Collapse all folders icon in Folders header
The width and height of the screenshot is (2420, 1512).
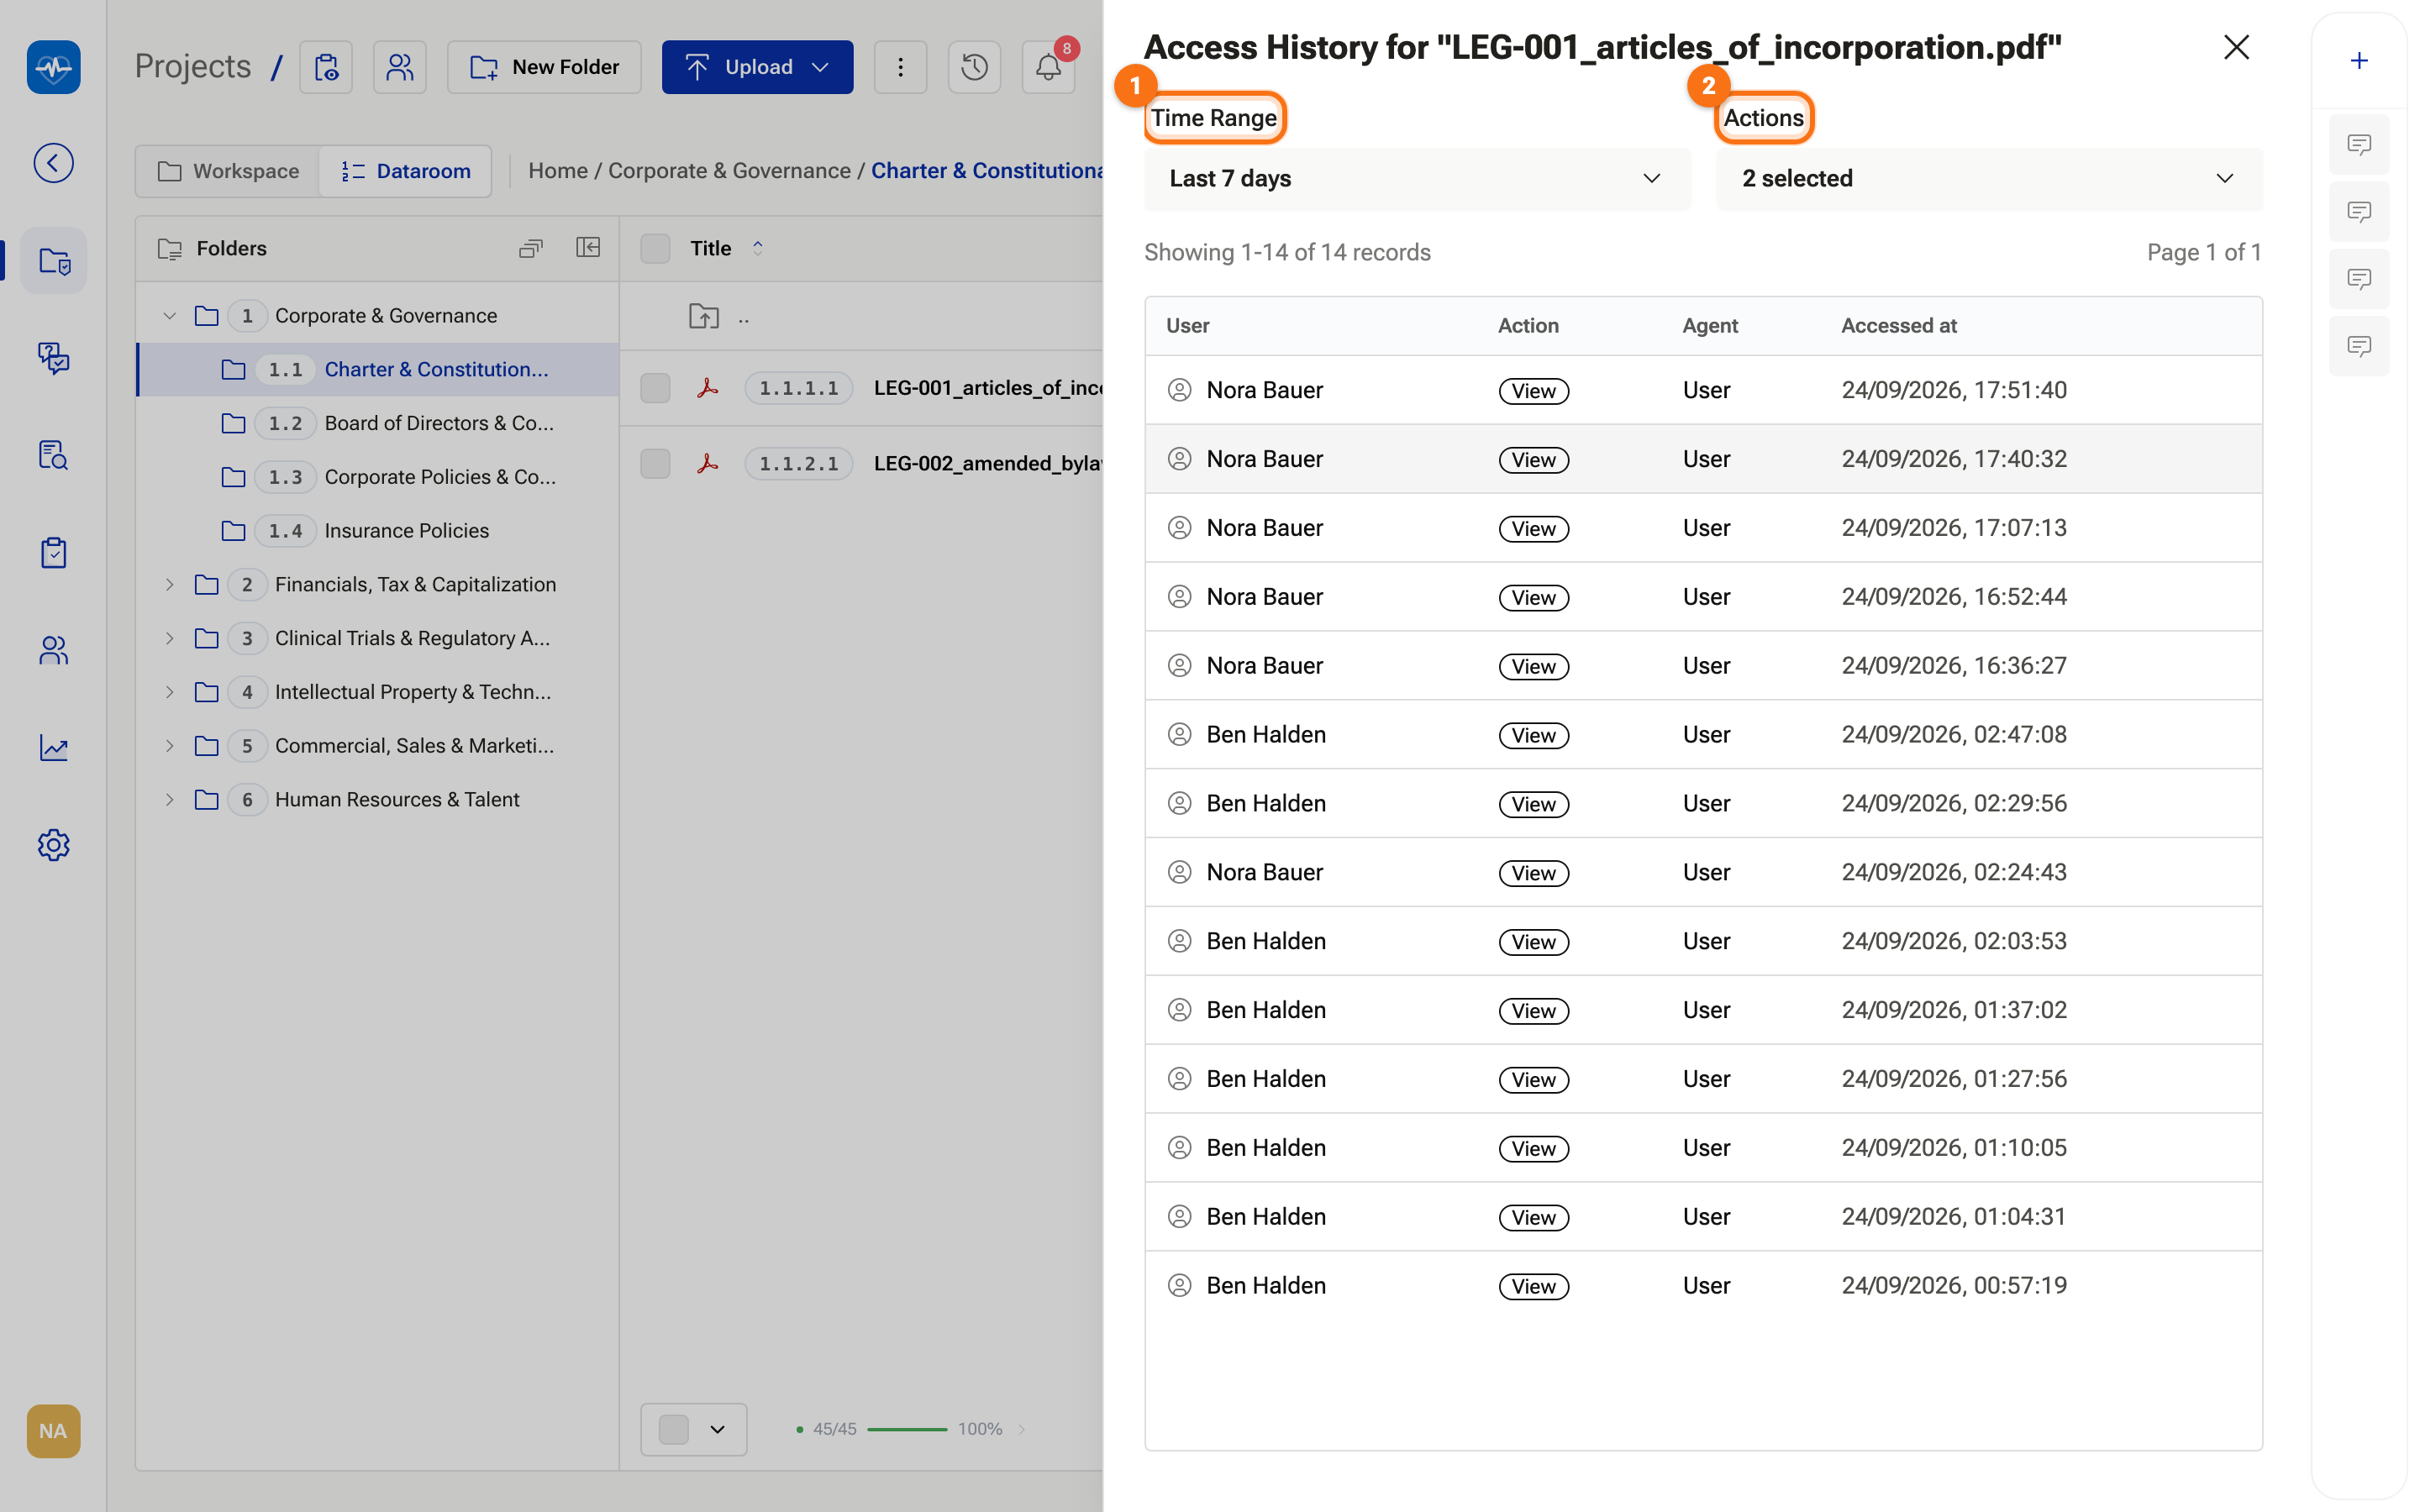530,248
